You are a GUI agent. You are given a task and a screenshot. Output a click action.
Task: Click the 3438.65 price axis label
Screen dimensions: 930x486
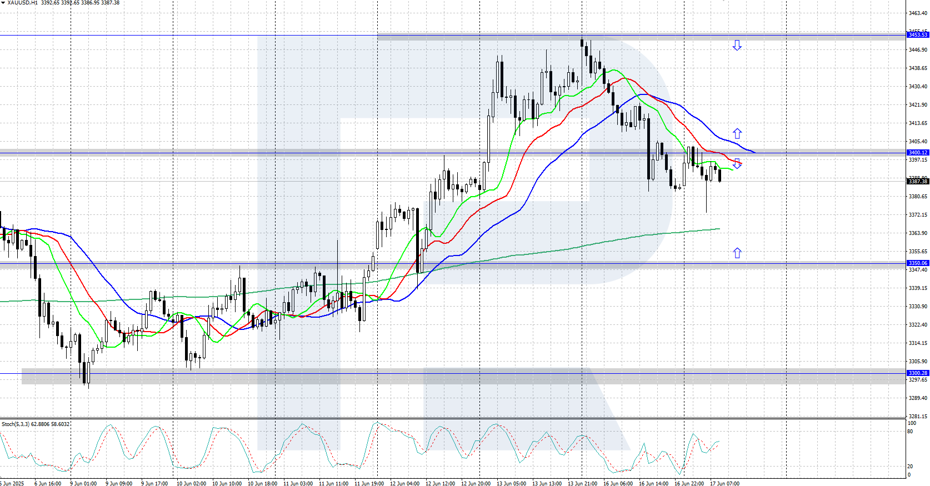pos(918,68)
